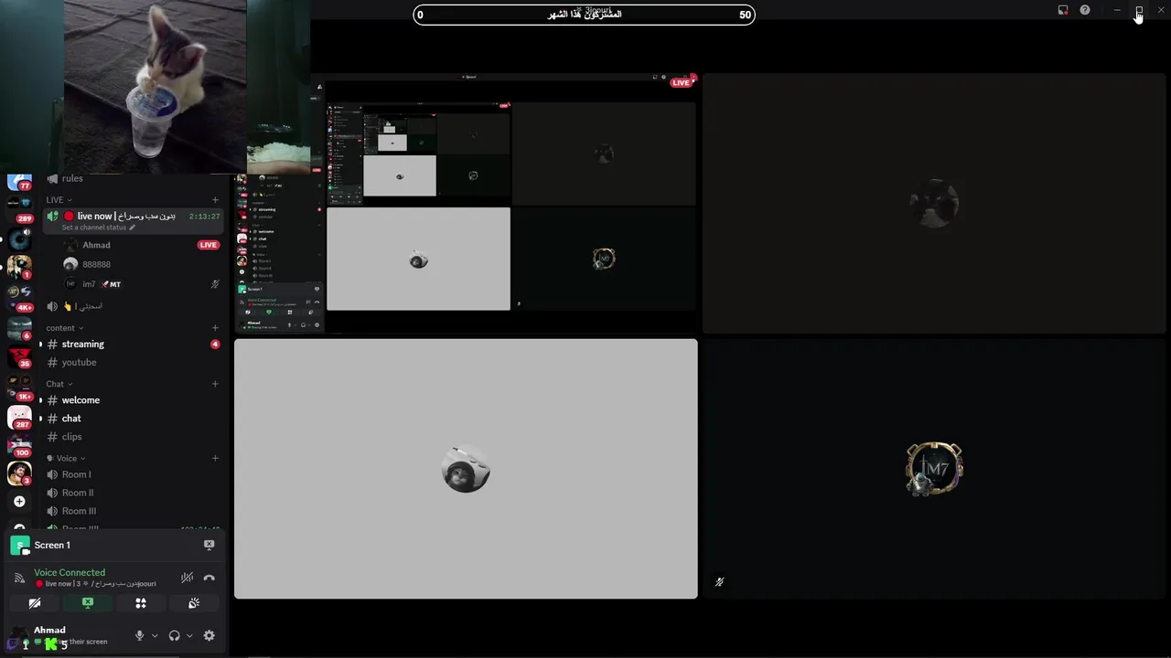Open the Activities launcher icon
This screenshot has width=1171, height=658.
point(141,603)
